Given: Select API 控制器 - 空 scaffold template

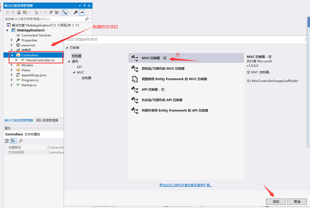Looking at the screenshot, I should point(153,90).
